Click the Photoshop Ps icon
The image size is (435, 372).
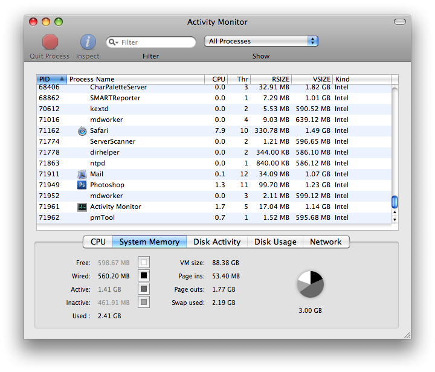coord(82,185)
